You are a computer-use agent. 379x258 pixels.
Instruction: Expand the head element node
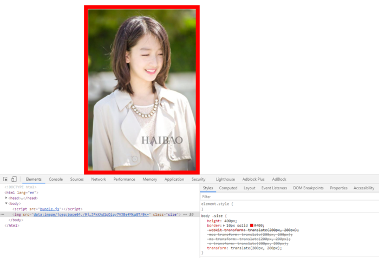[6, 198]
